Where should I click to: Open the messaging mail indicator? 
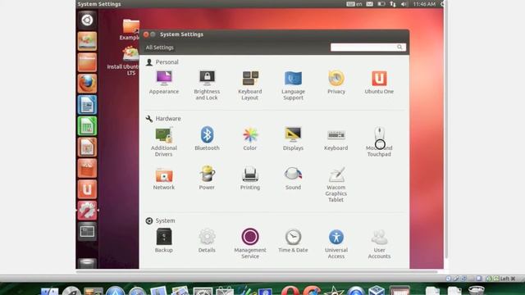click(370, 4)
